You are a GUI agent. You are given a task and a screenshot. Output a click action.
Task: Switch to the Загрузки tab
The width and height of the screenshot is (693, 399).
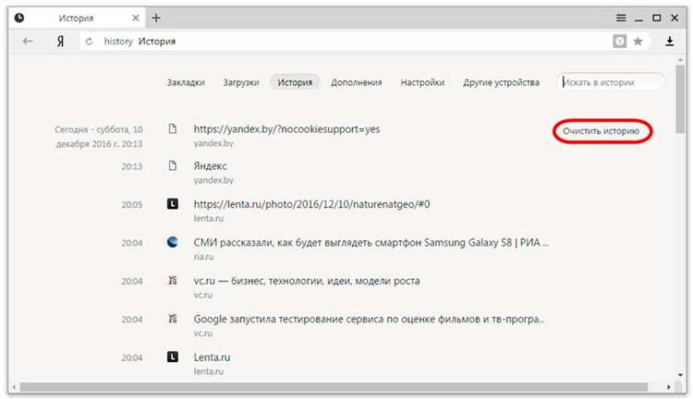240,82
